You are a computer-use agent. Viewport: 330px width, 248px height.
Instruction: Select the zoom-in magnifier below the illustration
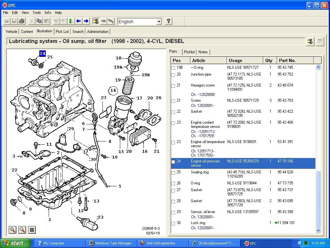(12, 230)
